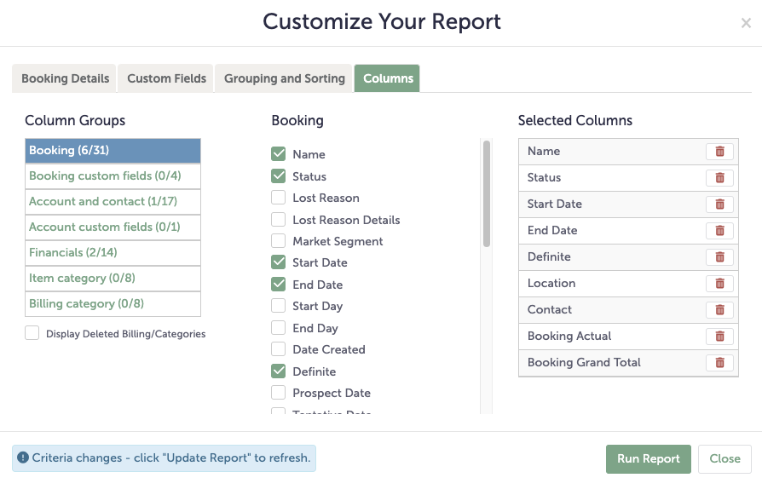This screenshot has width=762, height=495.
Task: Delete the Start Date selected column
Action: [719, 204]
